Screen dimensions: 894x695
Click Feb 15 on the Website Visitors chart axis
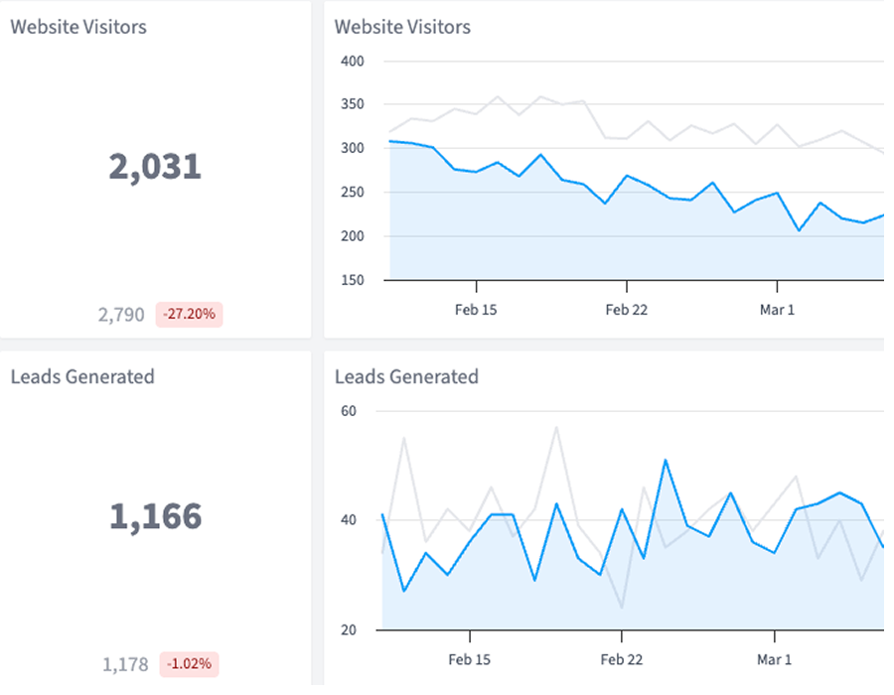(x=475, y=310)
